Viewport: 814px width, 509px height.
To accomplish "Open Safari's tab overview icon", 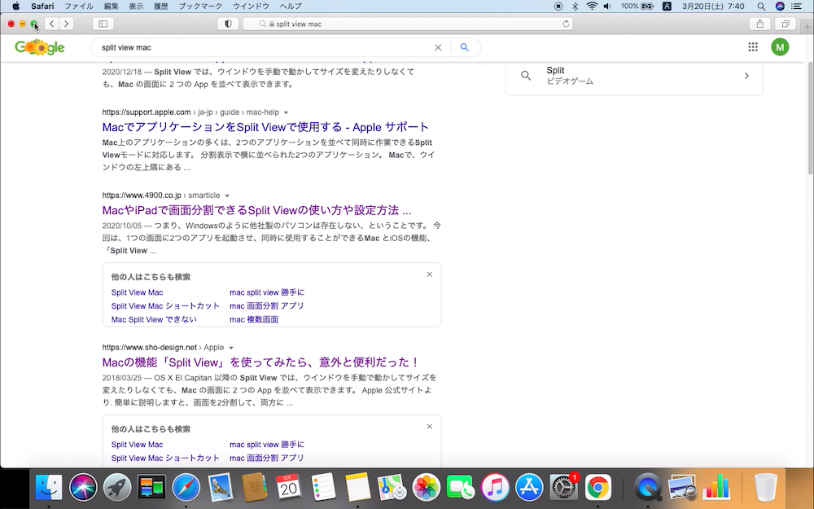I will pos(784,24).
